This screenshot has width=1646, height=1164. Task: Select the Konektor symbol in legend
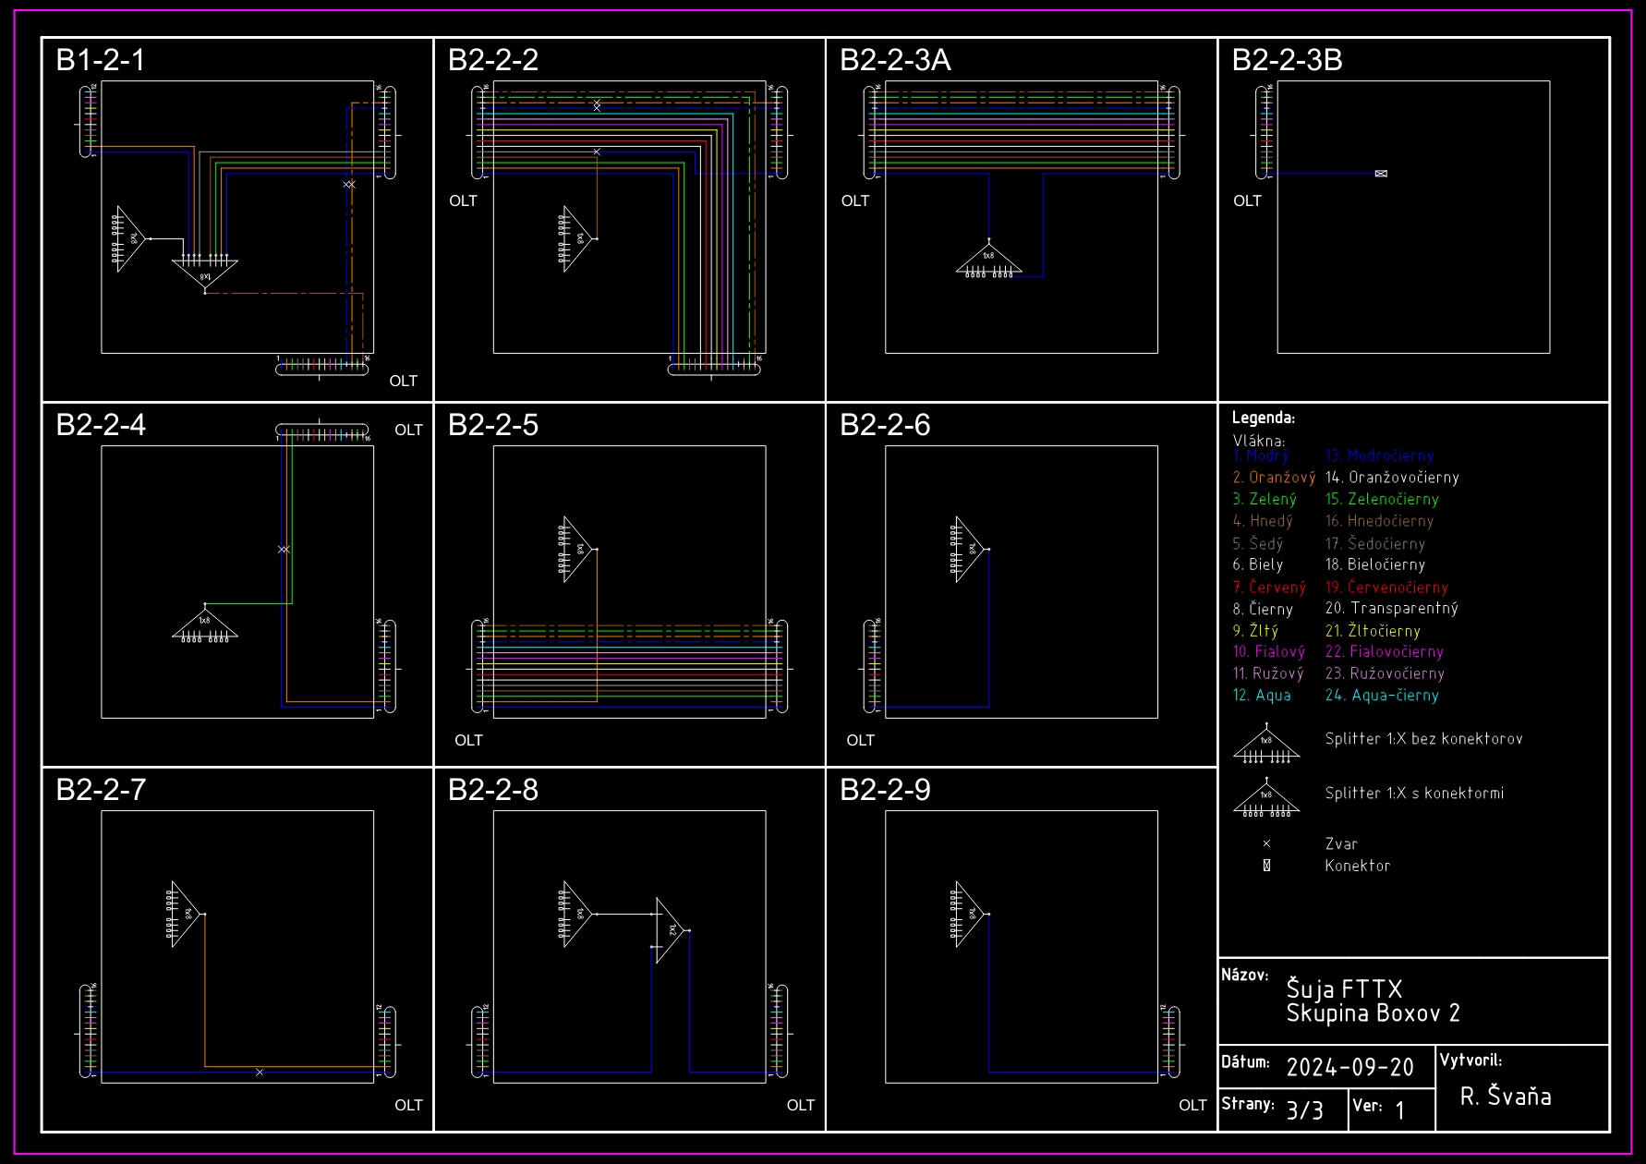[x=1266, y=866]
